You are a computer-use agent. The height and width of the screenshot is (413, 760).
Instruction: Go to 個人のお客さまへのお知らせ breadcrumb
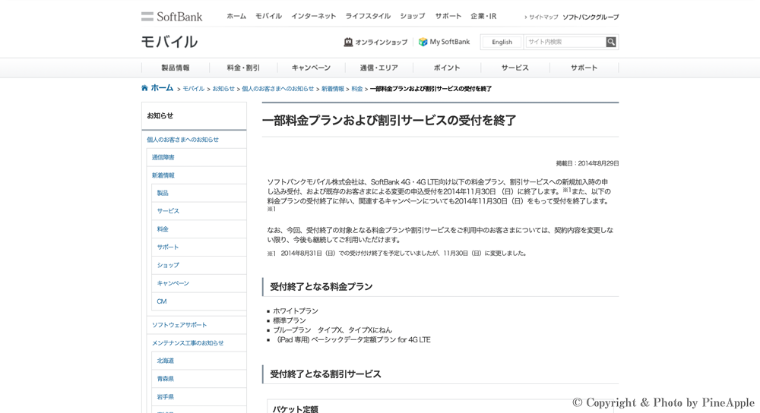point(277,89)
